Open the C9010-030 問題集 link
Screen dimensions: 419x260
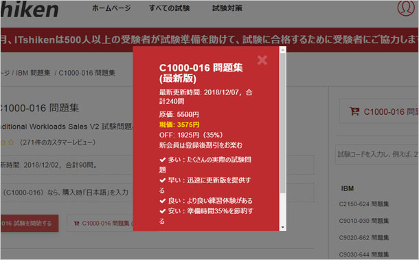[x=363, y=221]
